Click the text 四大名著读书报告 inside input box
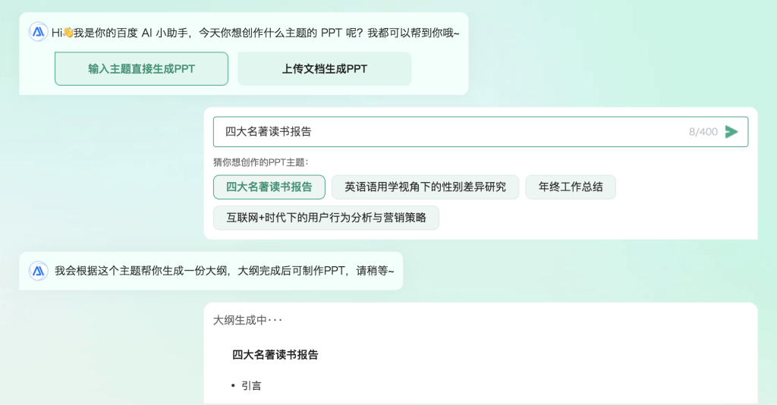 pyautogui.click(x=268, y=132)
